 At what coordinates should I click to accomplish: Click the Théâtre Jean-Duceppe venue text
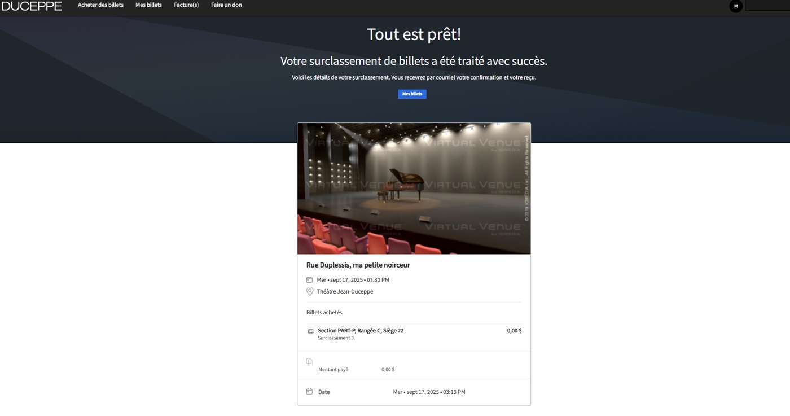coord(345,291)
